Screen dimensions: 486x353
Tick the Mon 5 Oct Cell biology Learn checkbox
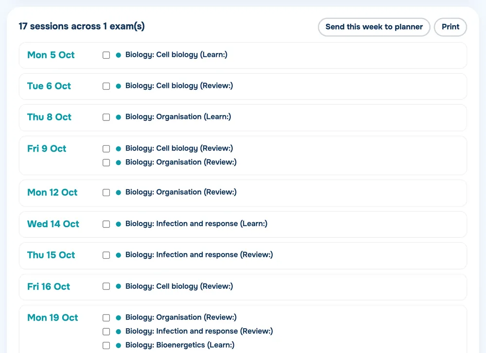(x=106, y=55)
